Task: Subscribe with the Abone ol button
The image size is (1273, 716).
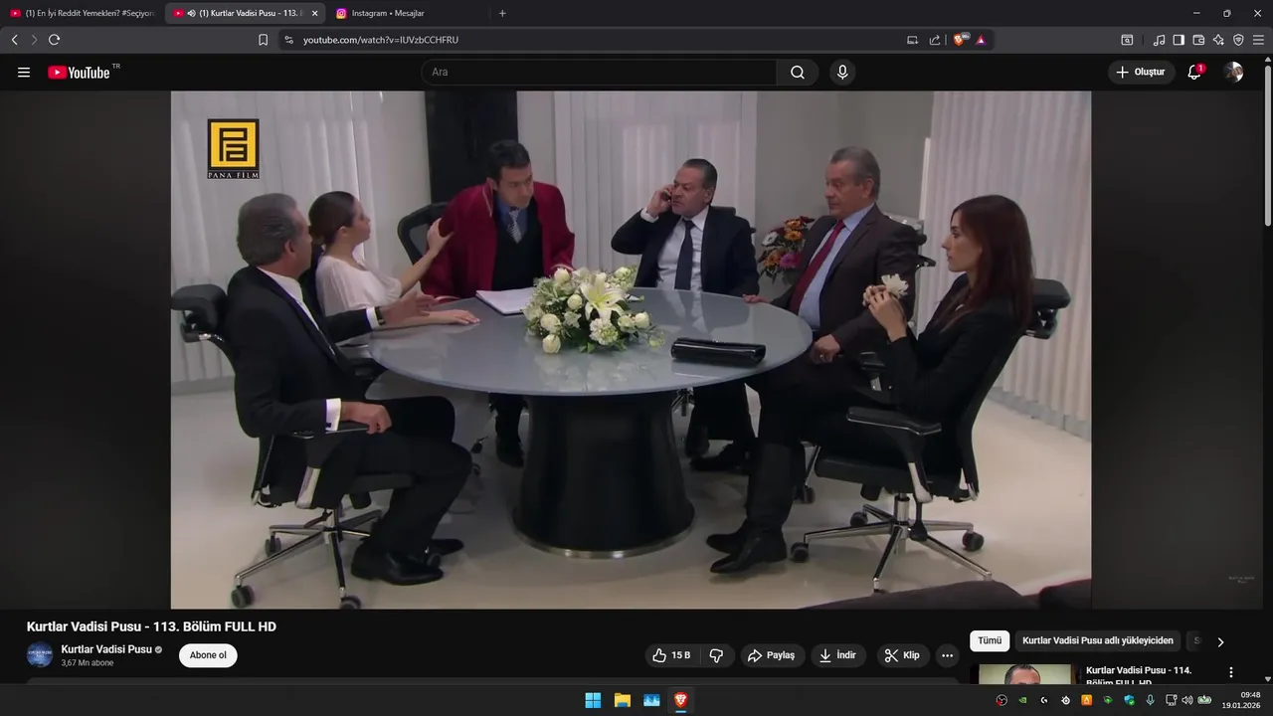Action: (208, 655)
